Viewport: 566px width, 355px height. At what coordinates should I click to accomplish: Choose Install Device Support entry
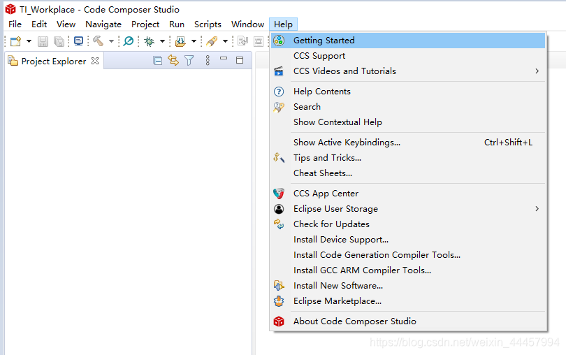tap(407, 240)
